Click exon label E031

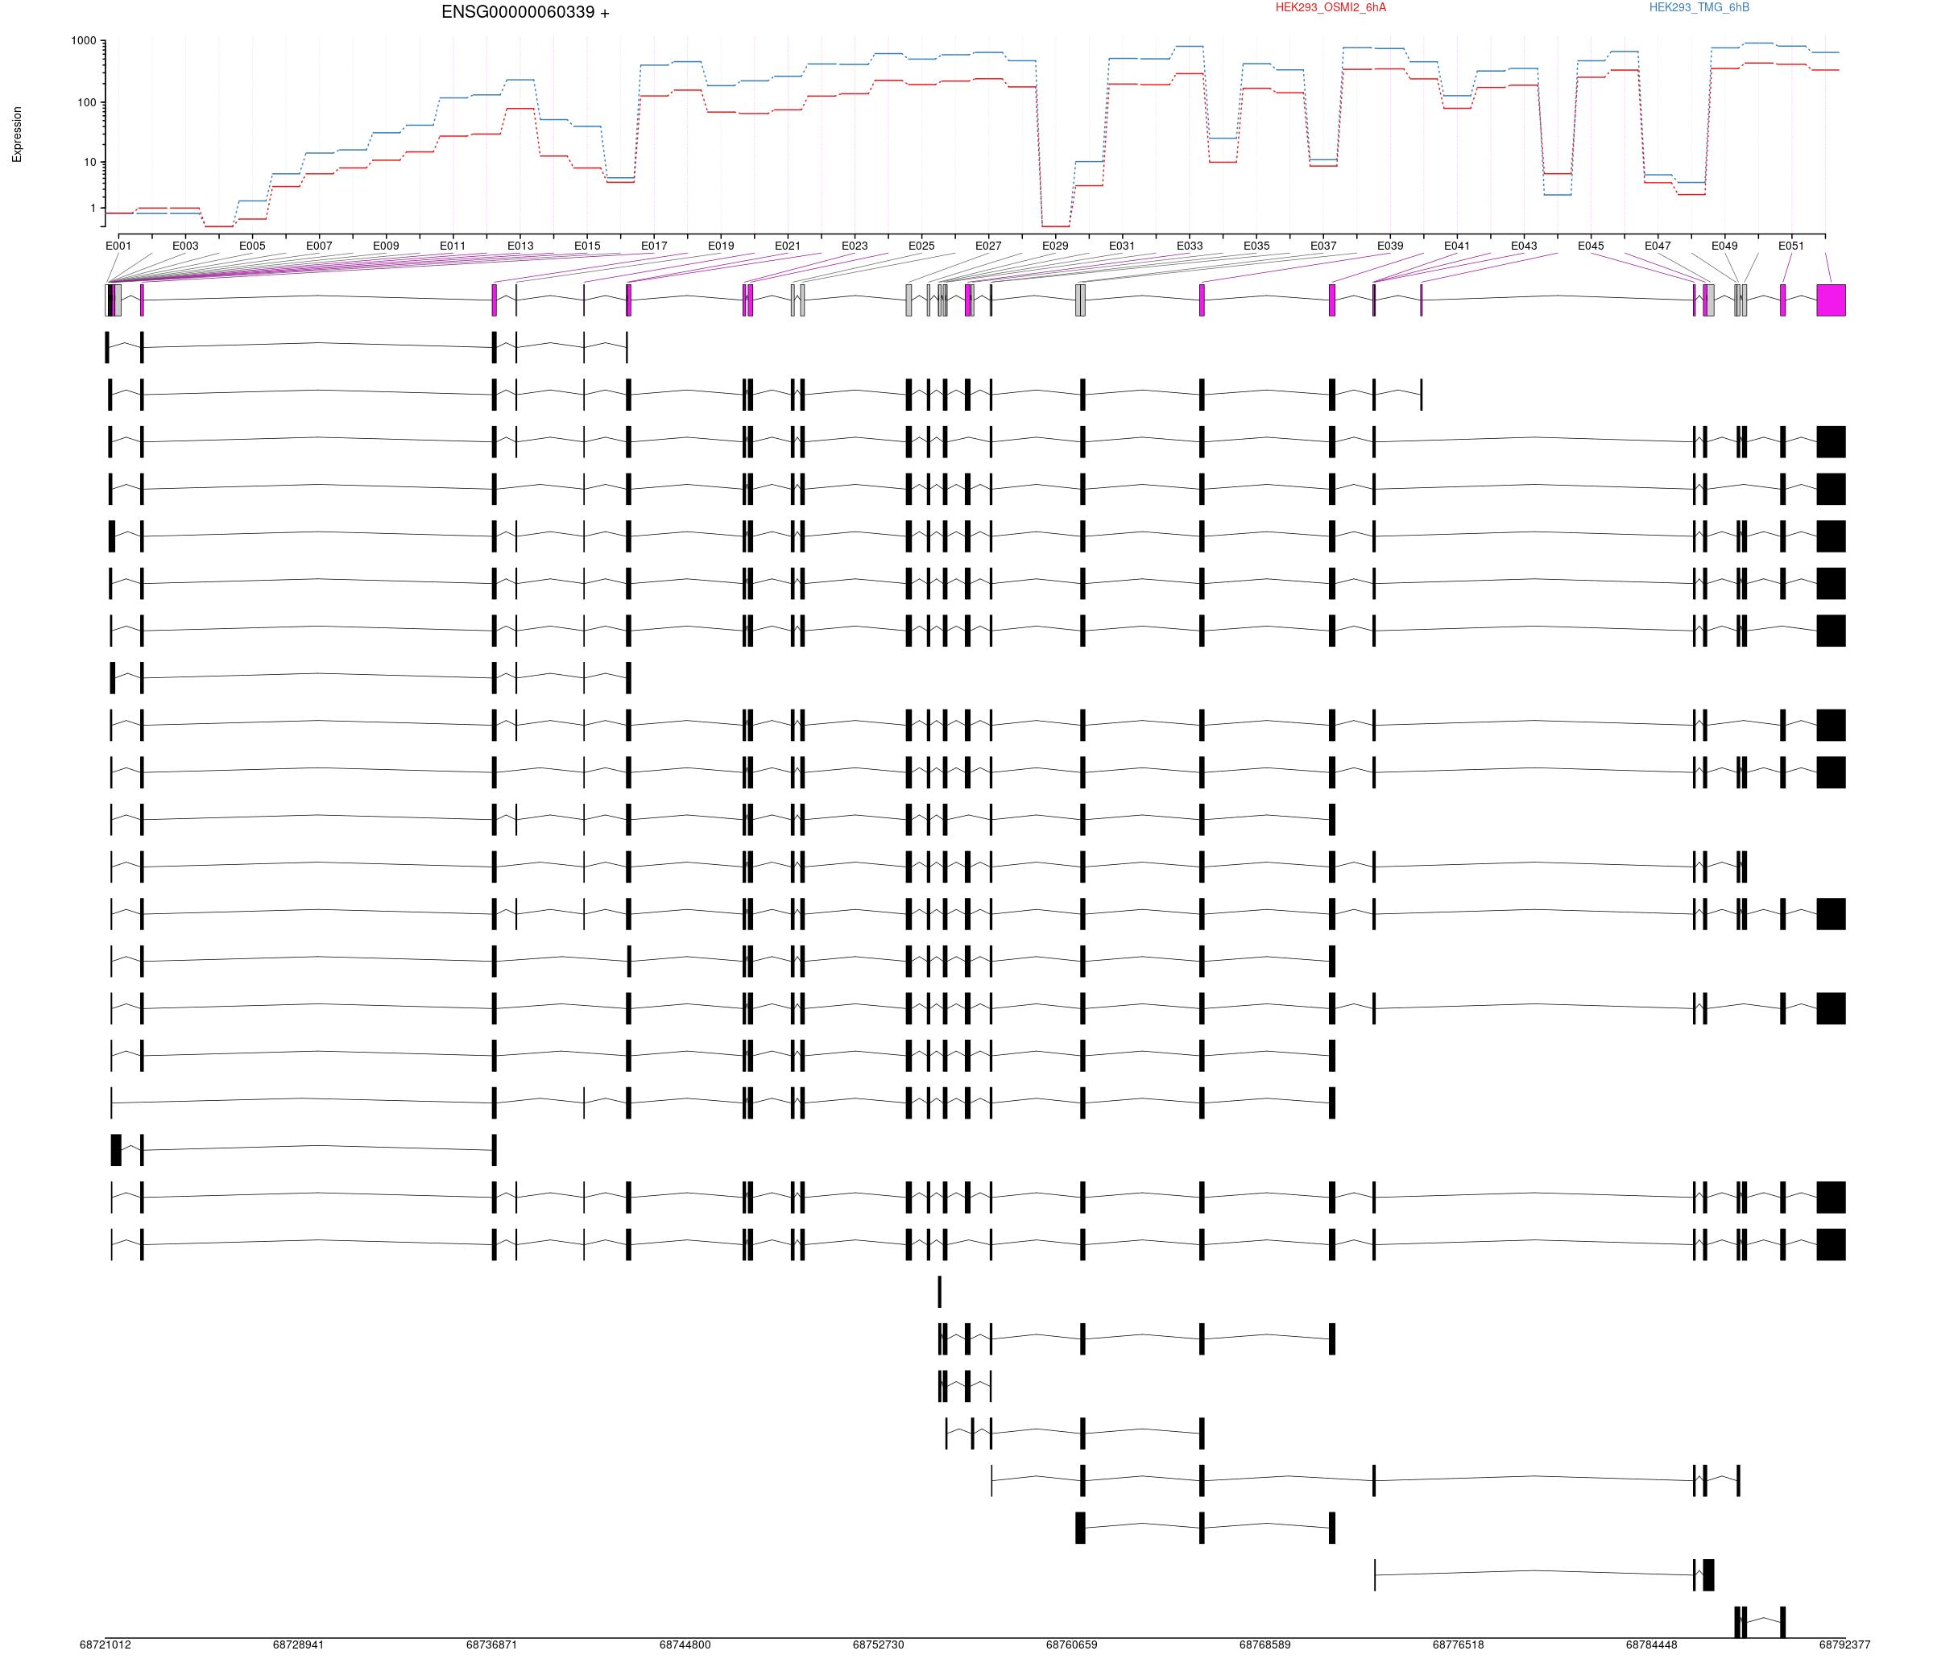(1122, 246)
